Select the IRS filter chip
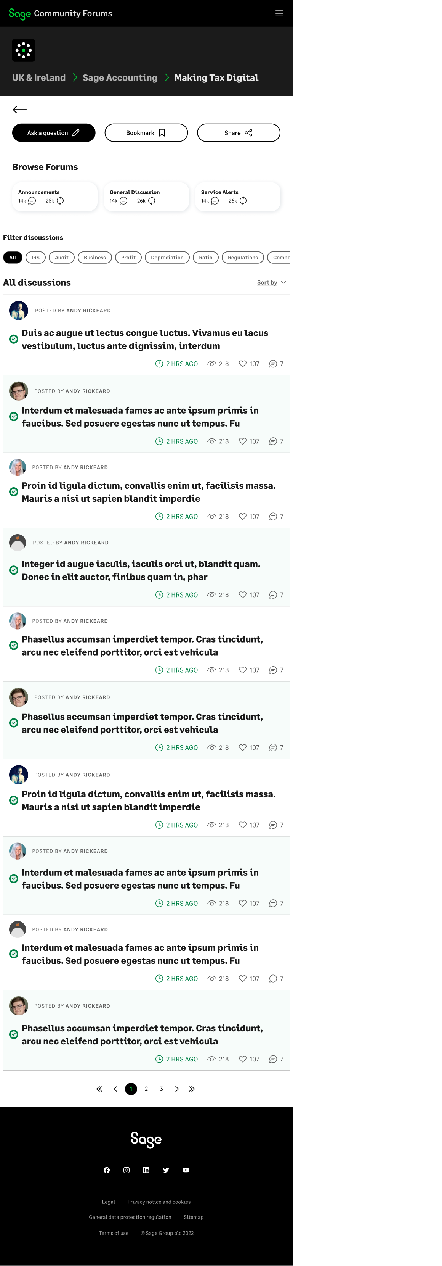 point(35,258)
